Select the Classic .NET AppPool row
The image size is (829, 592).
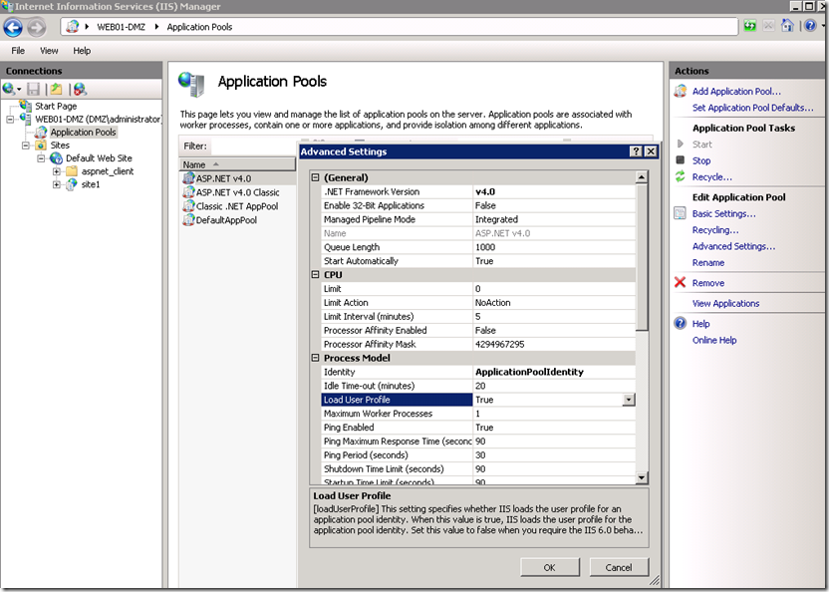click(237, 206)
